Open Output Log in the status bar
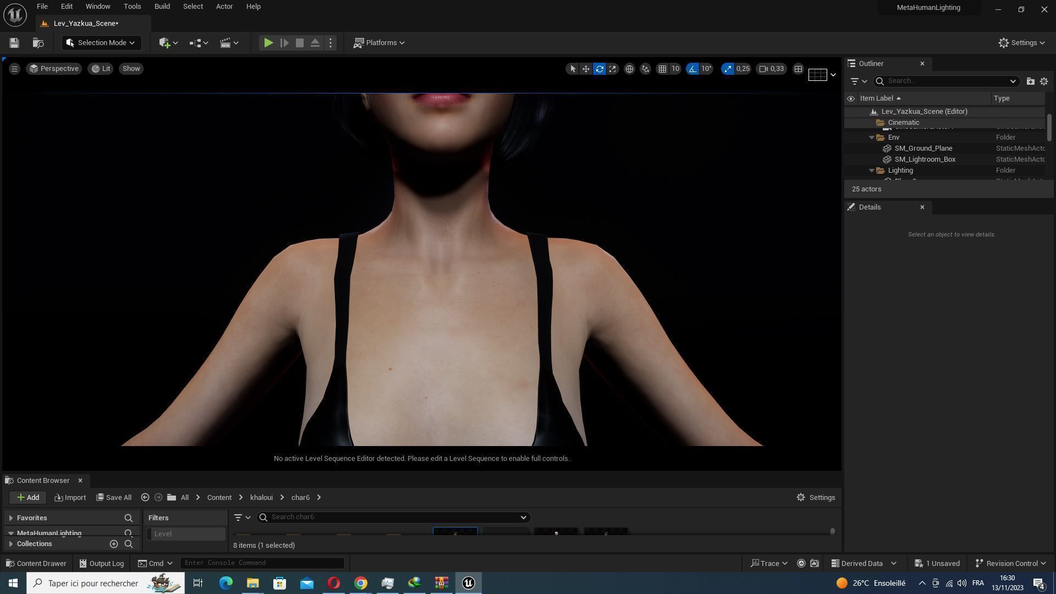Viewport: 1056px width, 594px height. [102, 564]
